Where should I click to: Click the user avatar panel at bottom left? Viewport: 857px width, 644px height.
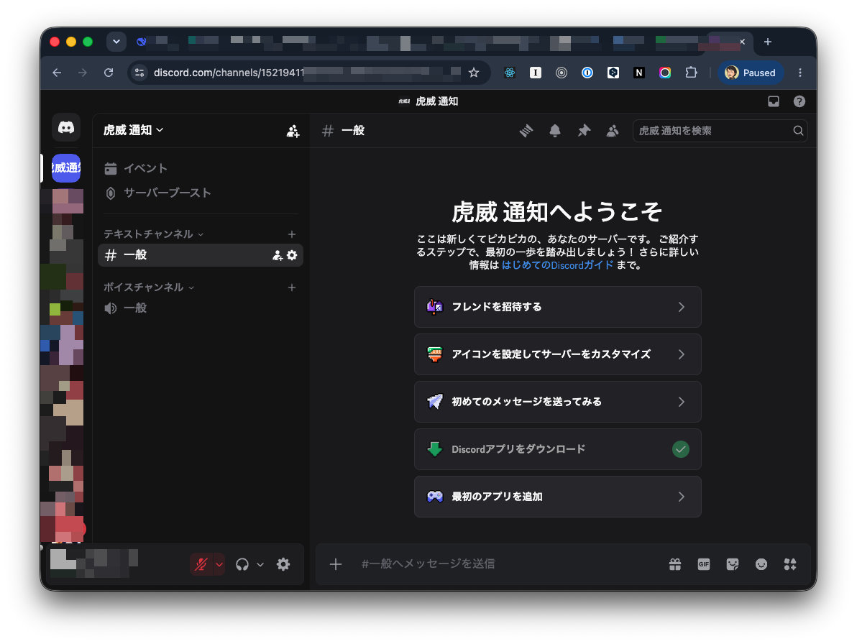tap(94, 563)
